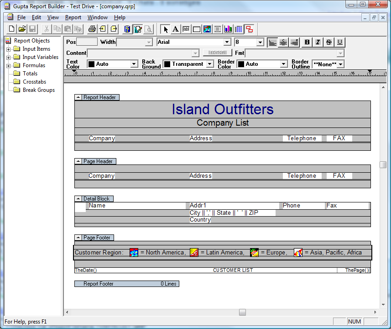Screen dimensions: 391x329
Task: Click the preview magnifier icon
Action: point(148,29)
